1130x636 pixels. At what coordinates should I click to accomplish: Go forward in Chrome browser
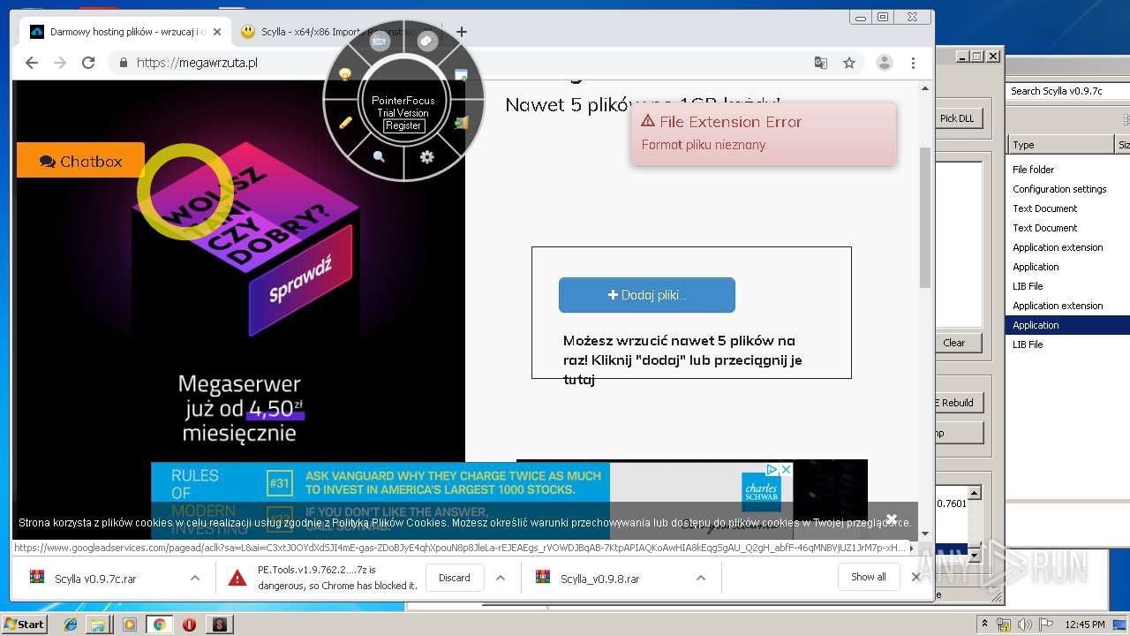[60, 63]
